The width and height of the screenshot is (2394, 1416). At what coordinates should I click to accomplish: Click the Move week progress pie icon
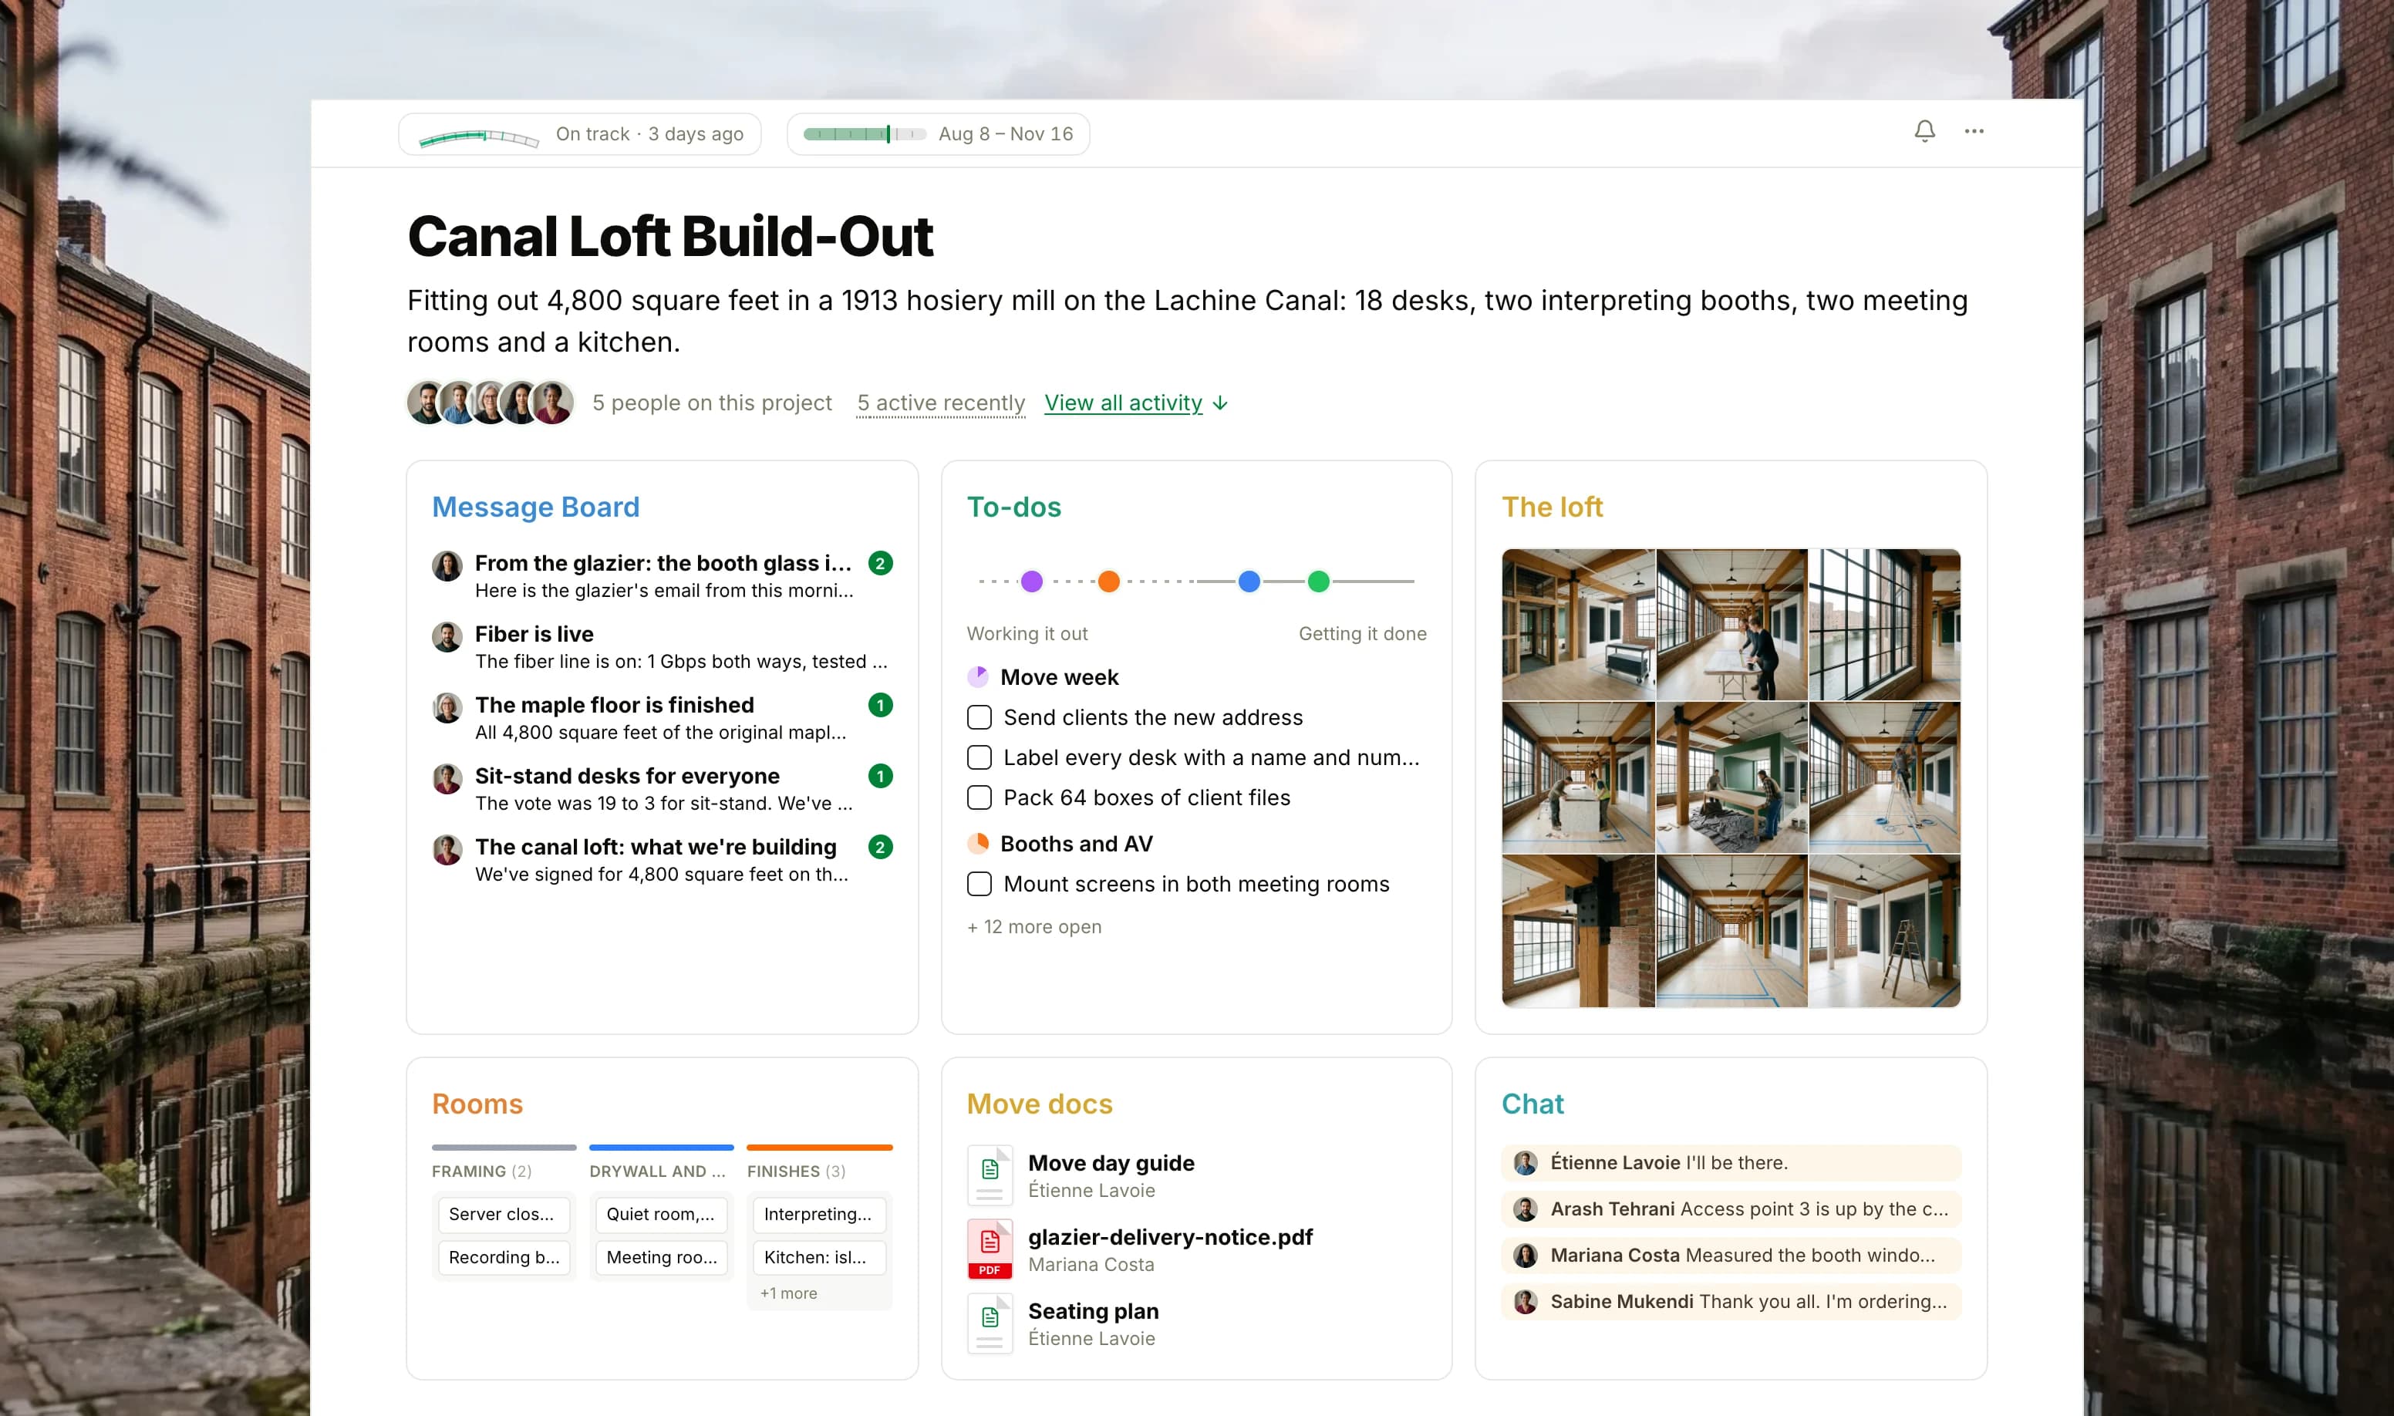(x=978, y=676)
